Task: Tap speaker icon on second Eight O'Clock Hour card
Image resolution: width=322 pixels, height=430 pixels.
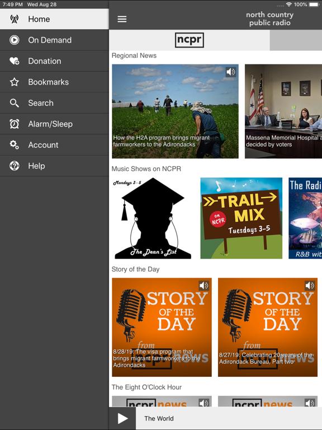Action: 310,403
